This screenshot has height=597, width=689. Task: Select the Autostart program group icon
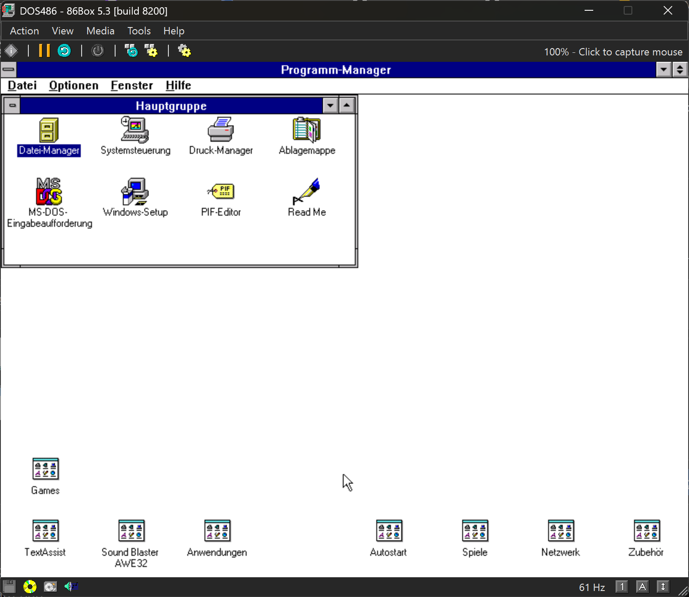point(389,530)
